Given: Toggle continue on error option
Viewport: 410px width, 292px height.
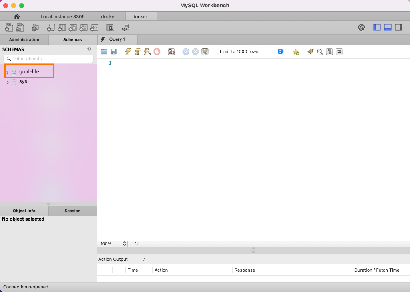Looking at the screenshot, I should coord(171,52).
